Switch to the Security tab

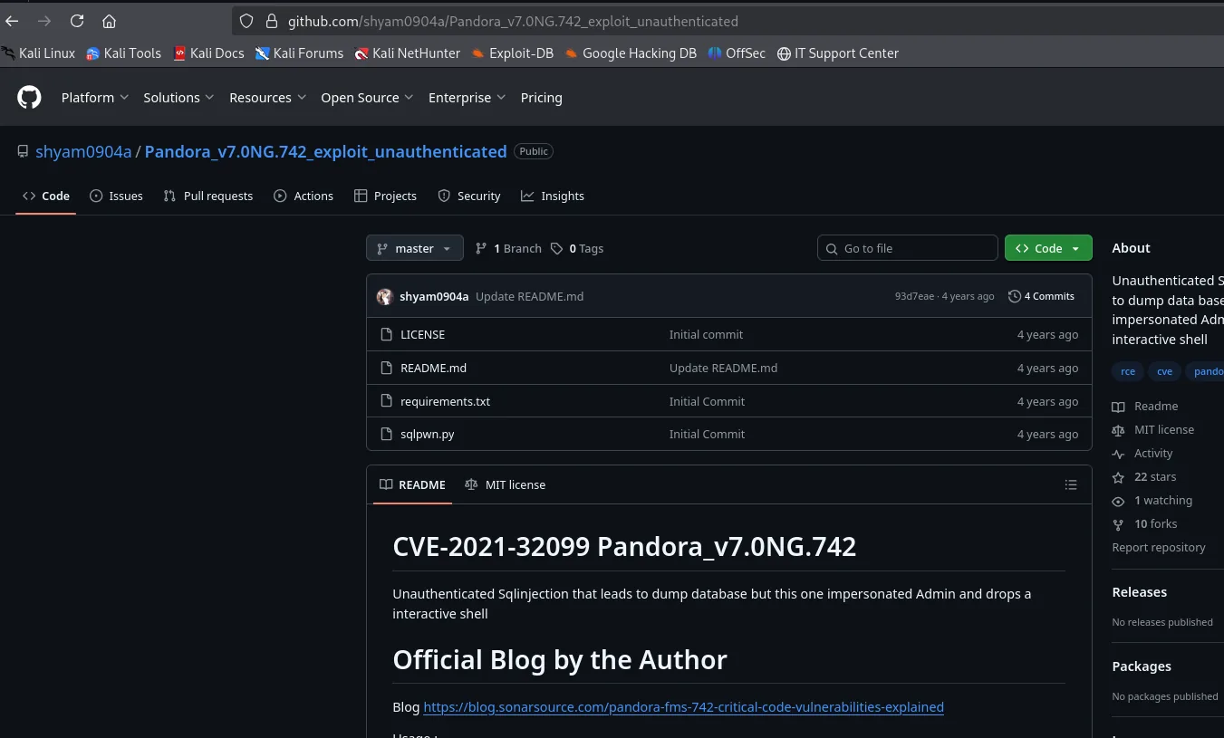(x=469, y=196)
